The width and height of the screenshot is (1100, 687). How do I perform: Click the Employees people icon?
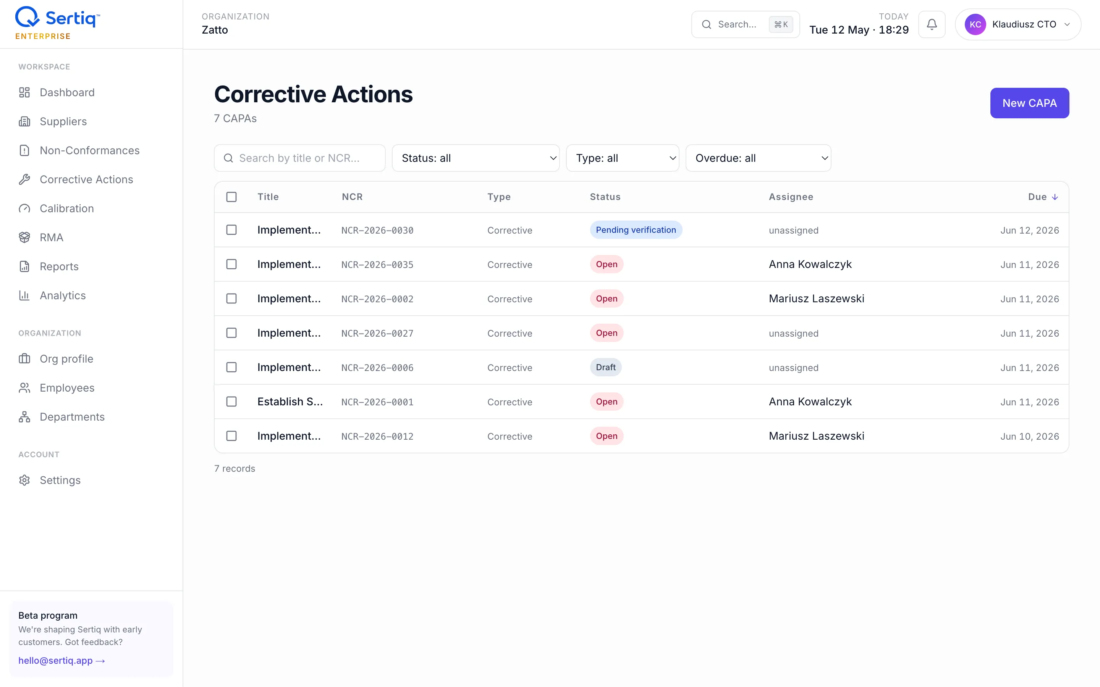[x=24, y=388]
